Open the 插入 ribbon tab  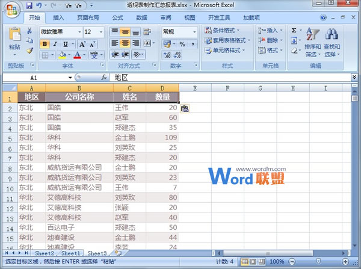(x=58, y=17)
